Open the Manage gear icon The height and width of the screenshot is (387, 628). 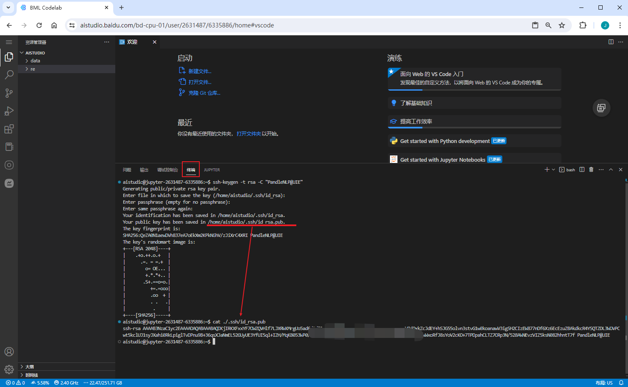(9, 370)
